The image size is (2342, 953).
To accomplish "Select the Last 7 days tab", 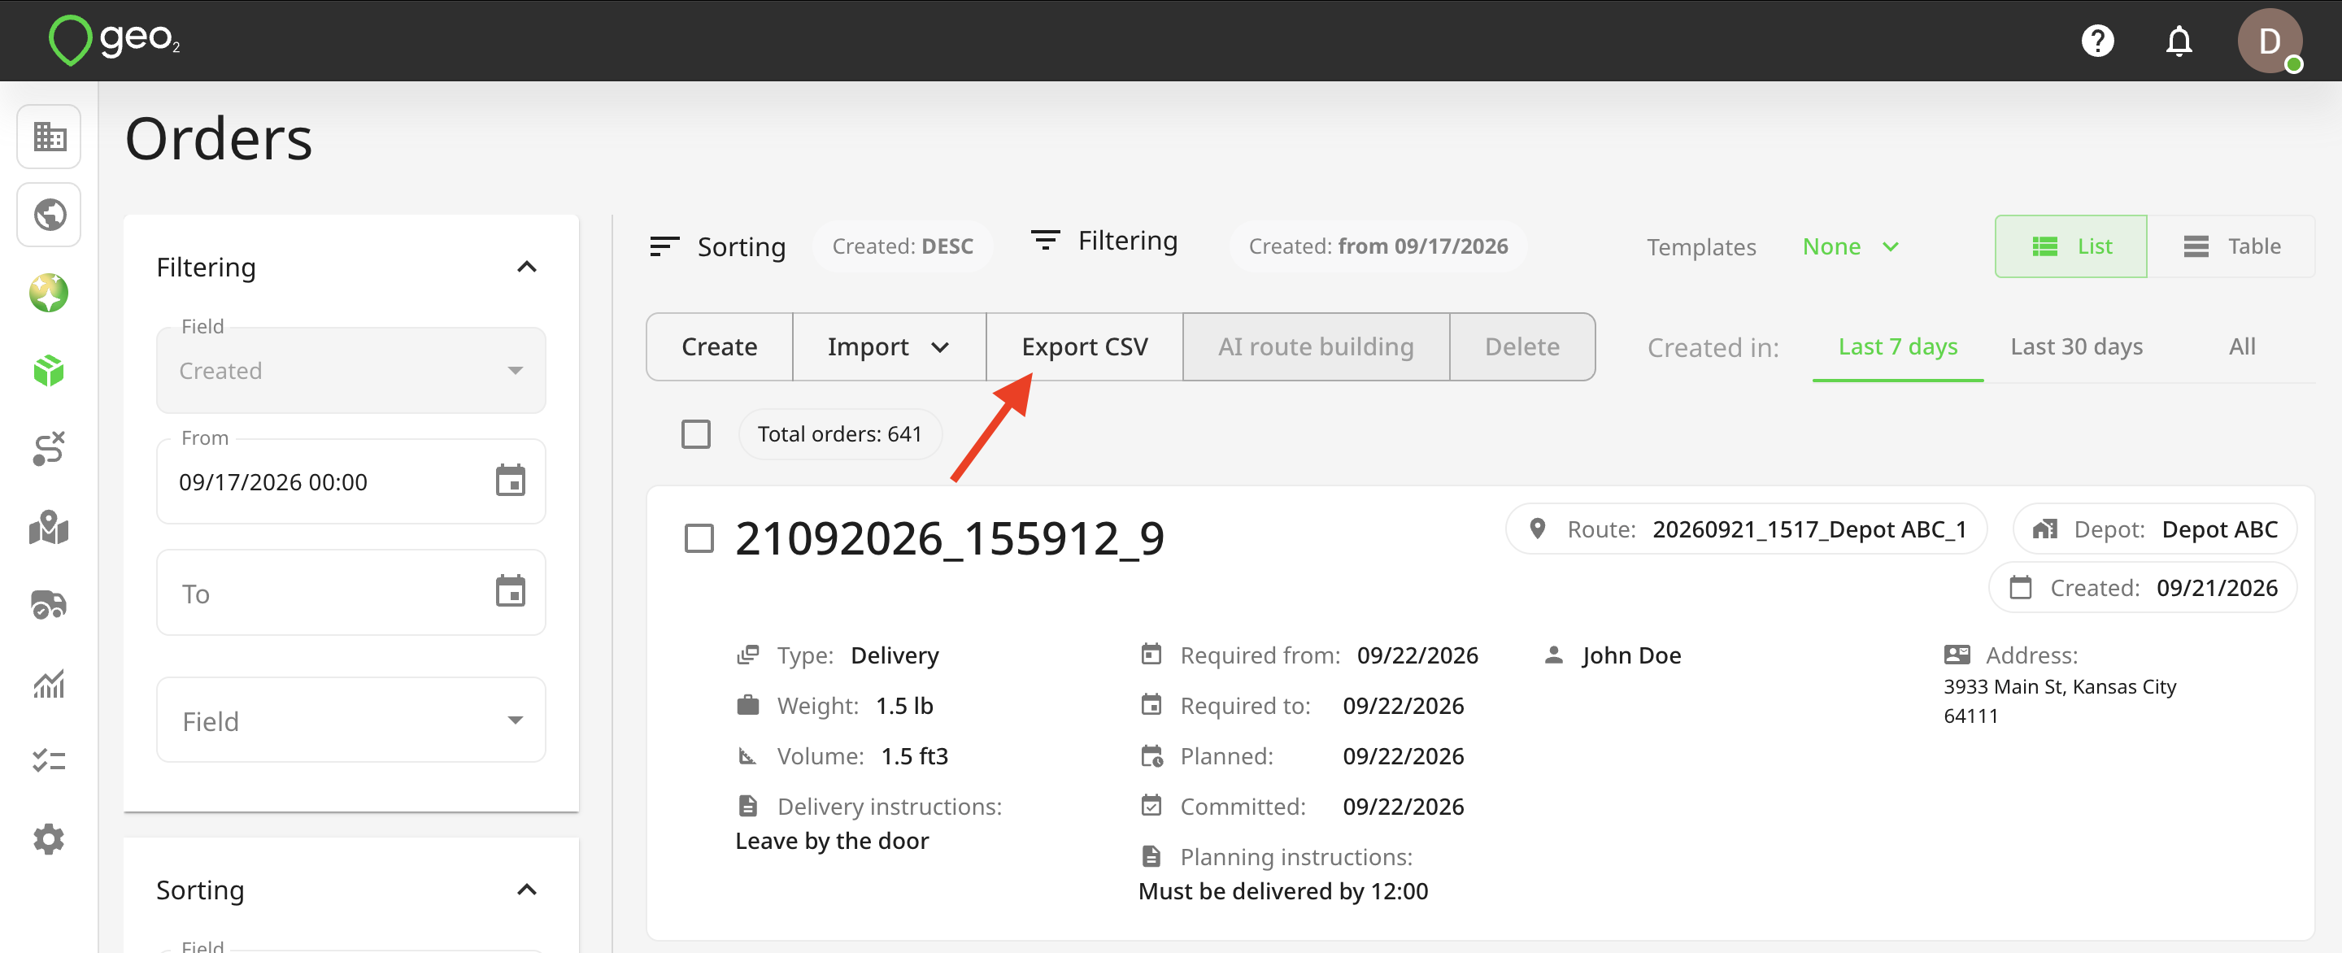I will pos(1897,346).
